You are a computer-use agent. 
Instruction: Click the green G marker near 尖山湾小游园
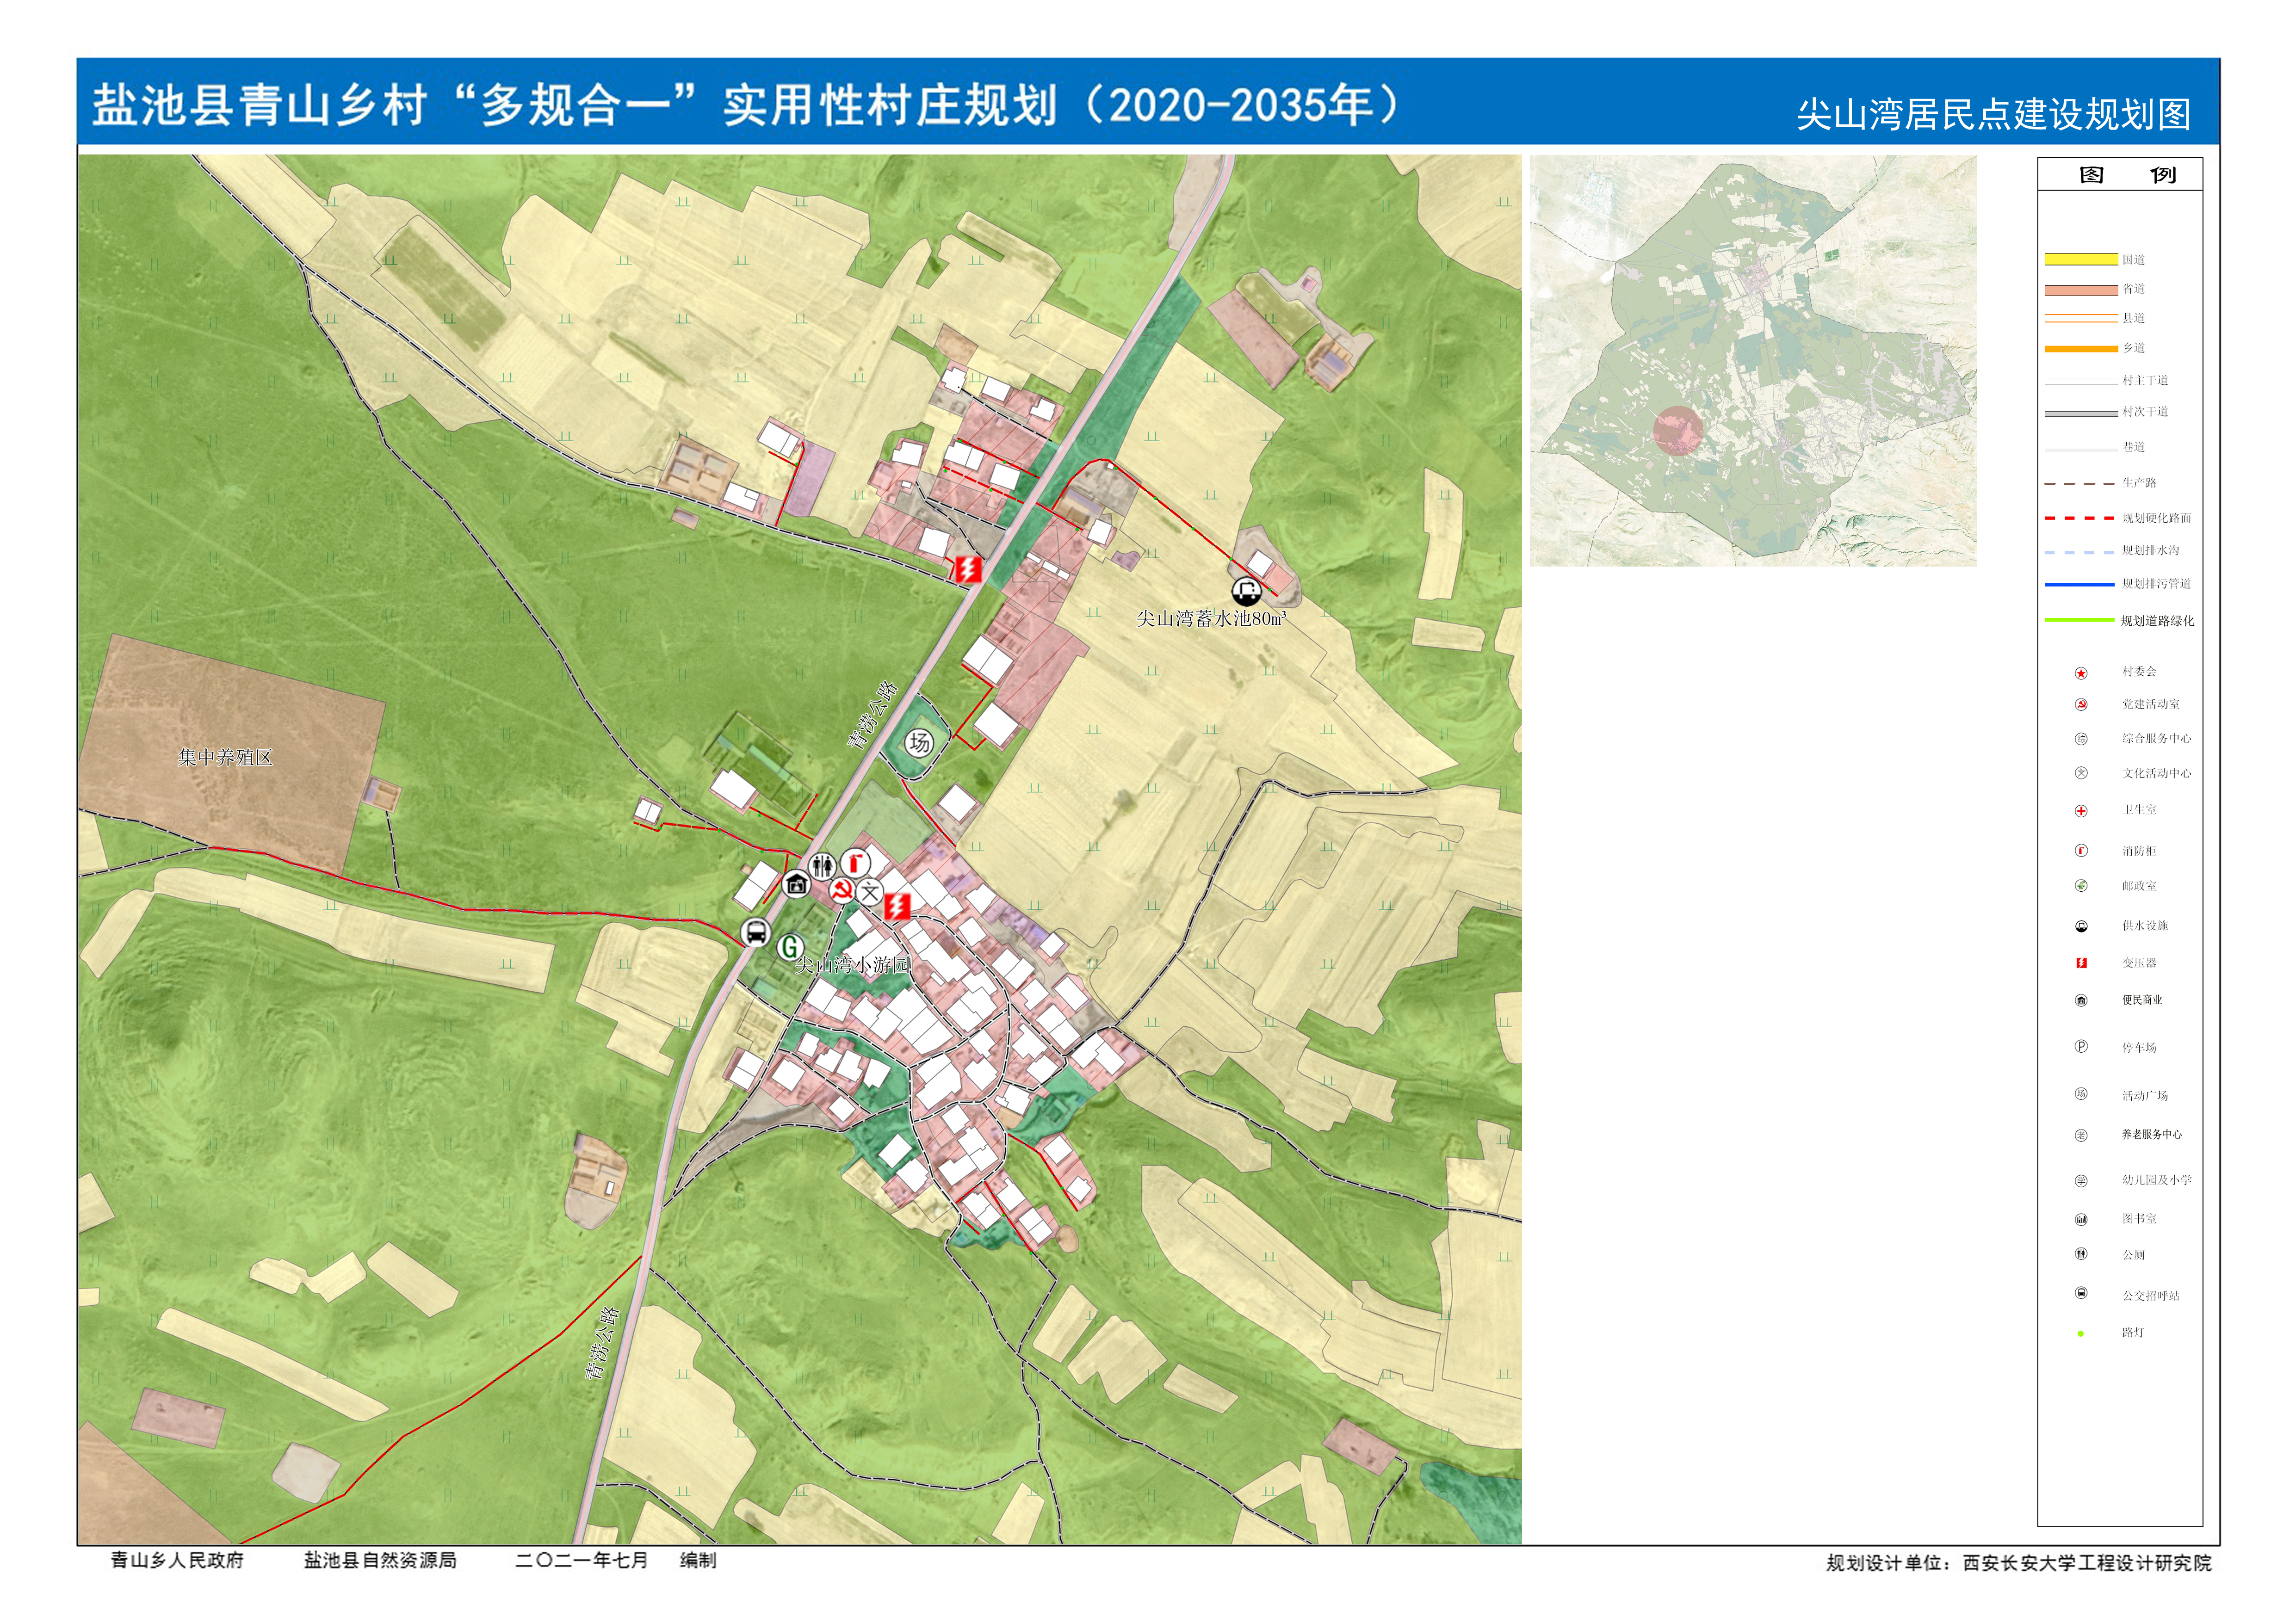(x=790, y=946)
